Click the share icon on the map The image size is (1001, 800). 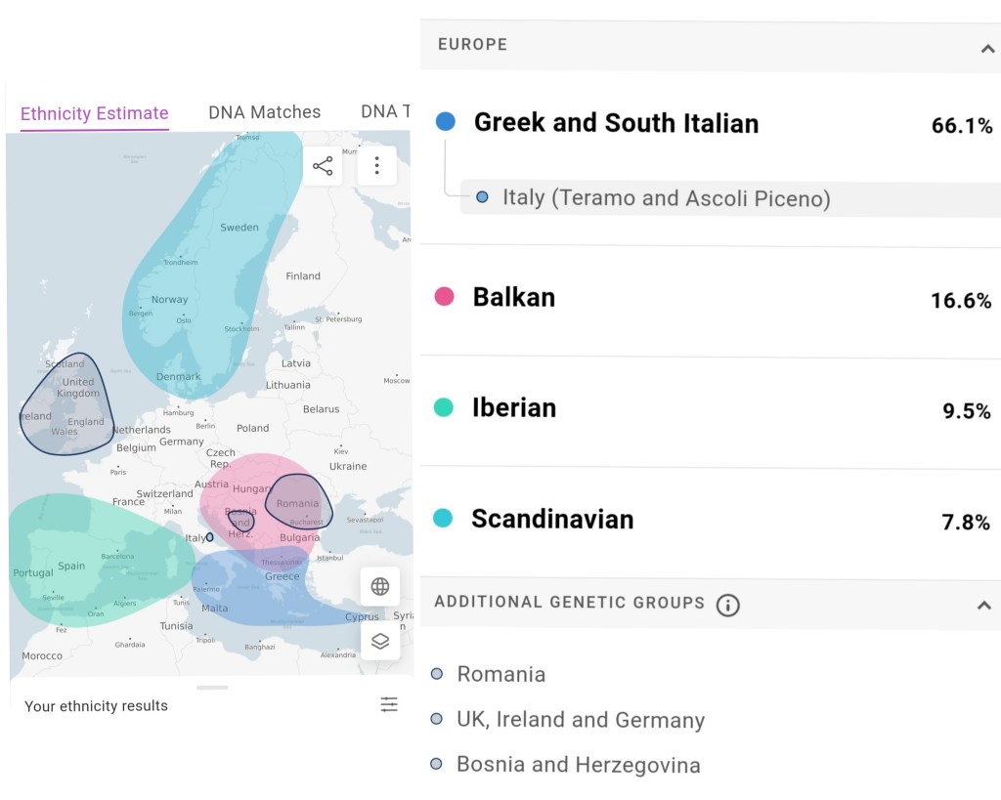tap(323, 166)
